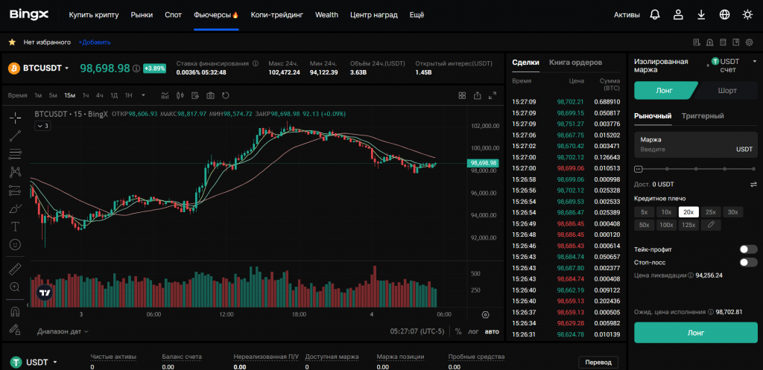Activate the zoom-in magnifier tool
Viewport: 763px width, 370px height.
(x=15, y=287)
